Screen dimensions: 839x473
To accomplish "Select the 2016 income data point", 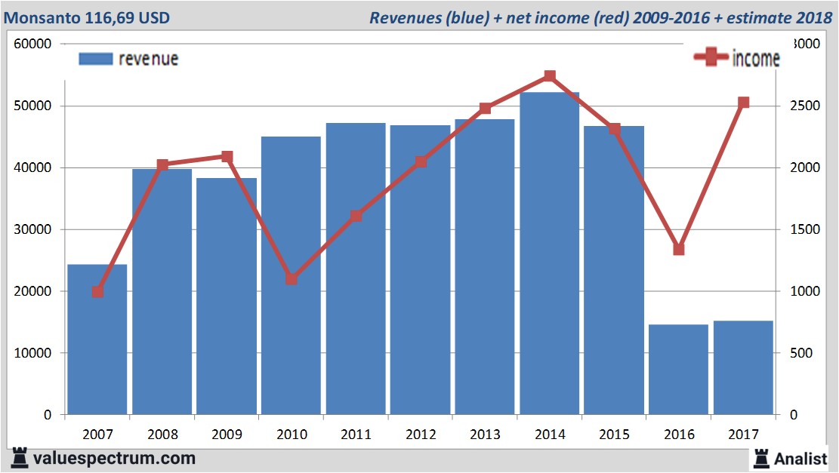I will (x=679, y=249).
